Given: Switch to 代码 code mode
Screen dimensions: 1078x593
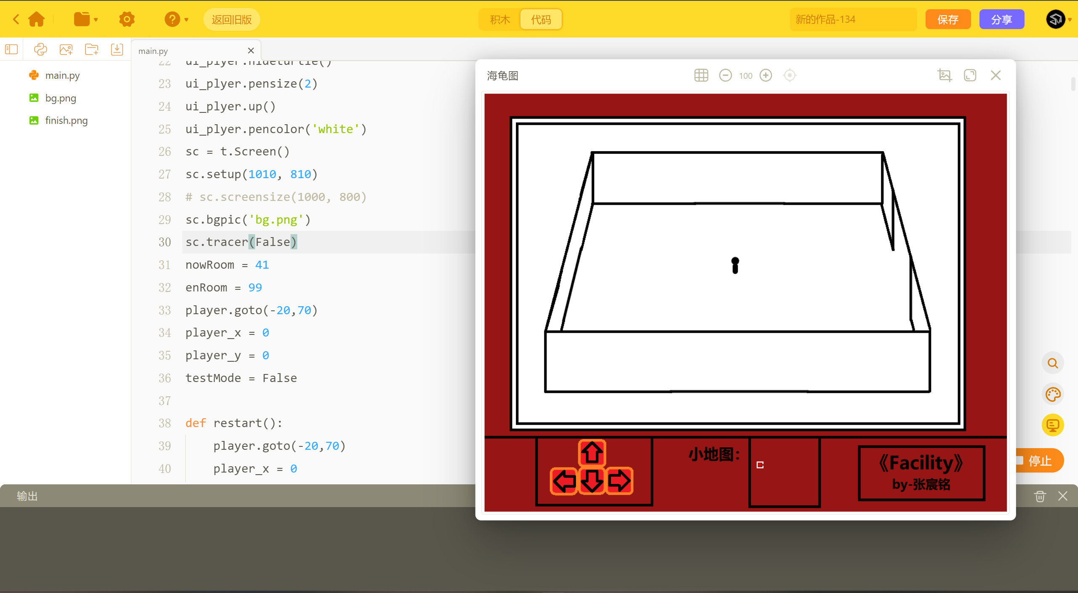Looking at the screenshot, I should (x=541, y=19).
